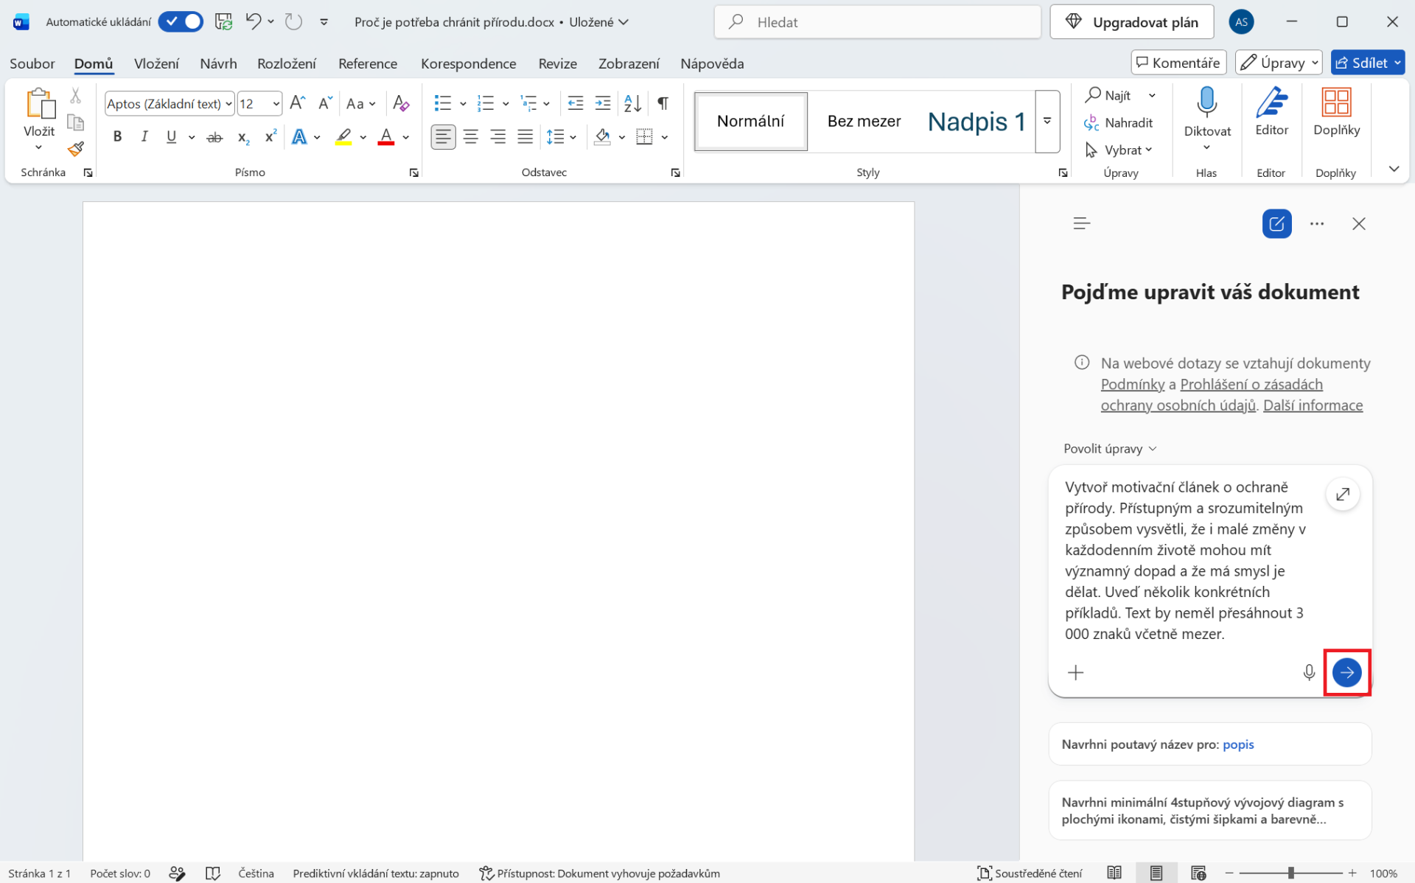
Task: Open the Doplňky add-ins button
Action: [1336, 111]
